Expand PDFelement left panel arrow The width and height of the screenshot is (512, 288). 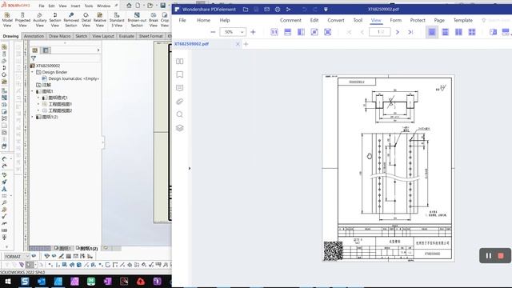190,169
